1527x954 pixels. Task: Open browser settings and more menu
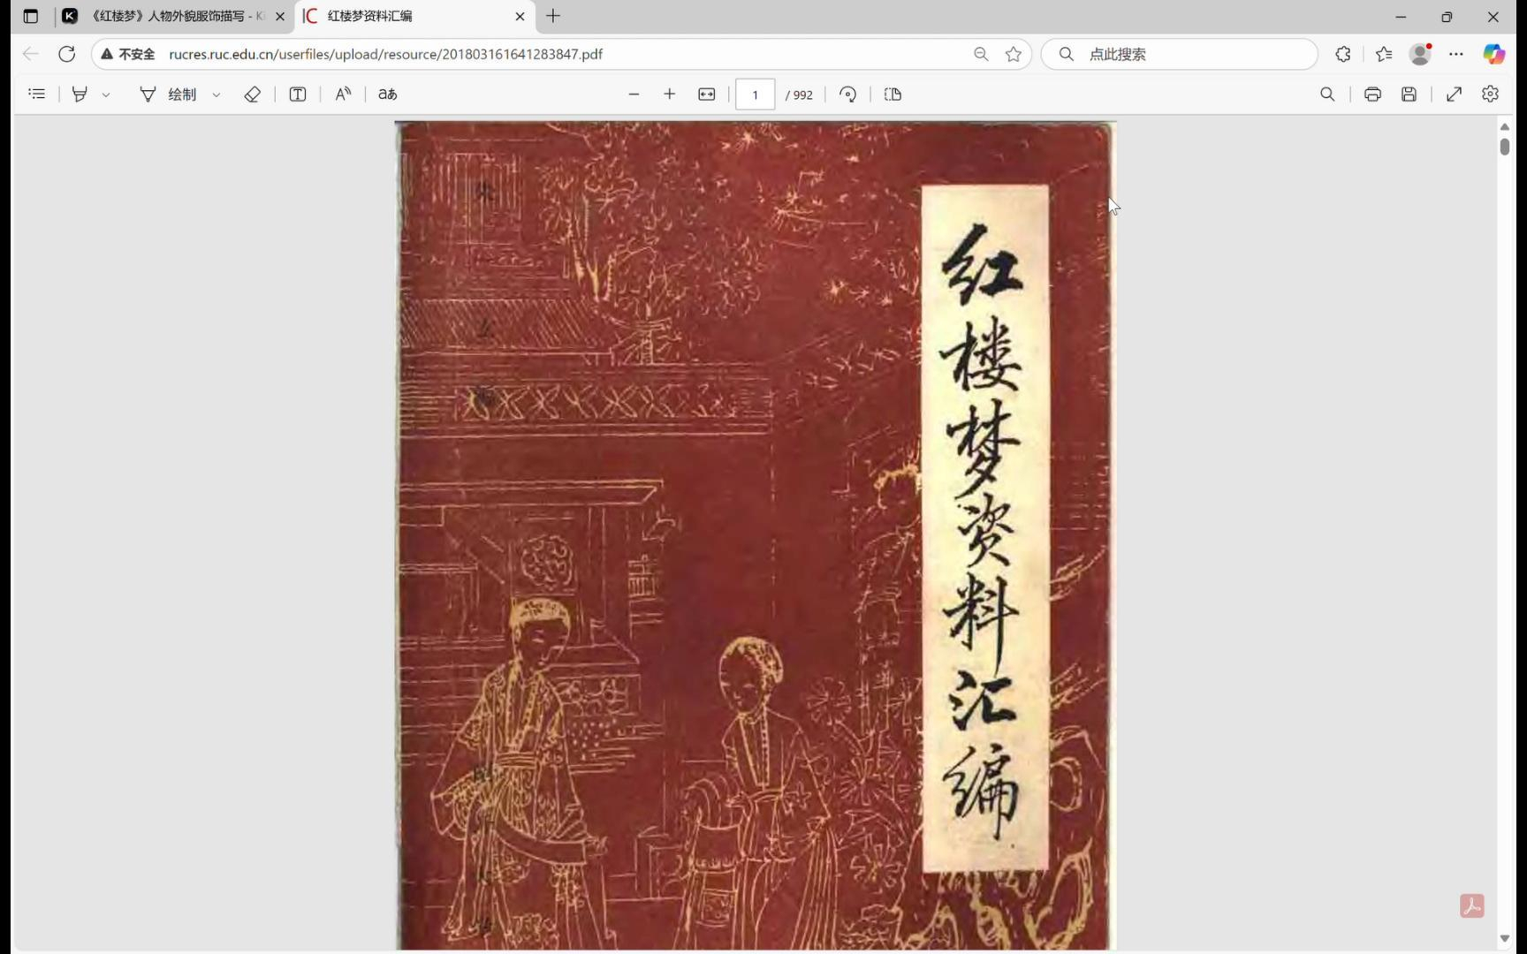tap(1456, 54)
